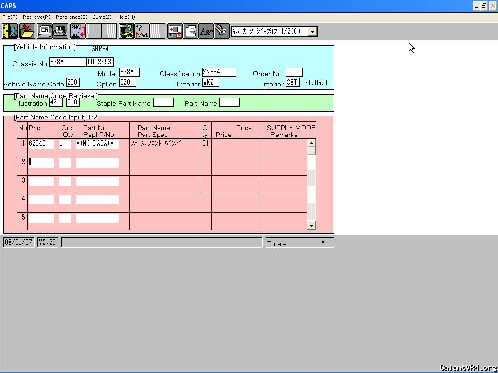The width and height of the screenshot is (498, 373).
Task: Click the Order No. input field
Action: (294, 73)
